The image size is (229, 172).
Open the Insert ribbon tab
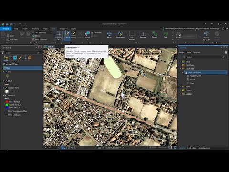(x=25, y=29)
